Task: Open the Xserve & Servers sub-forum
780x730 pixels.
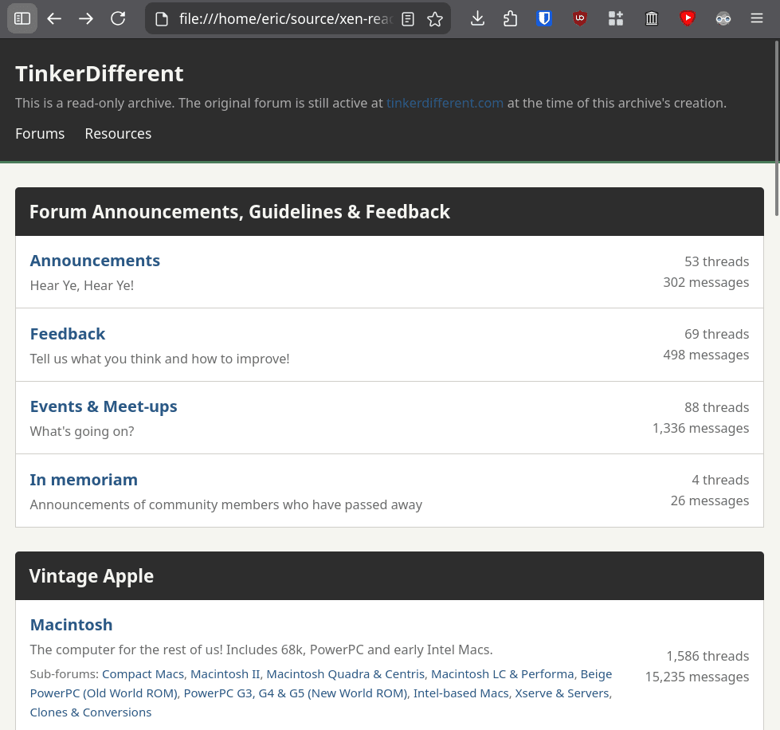Action: pos(562,693)
